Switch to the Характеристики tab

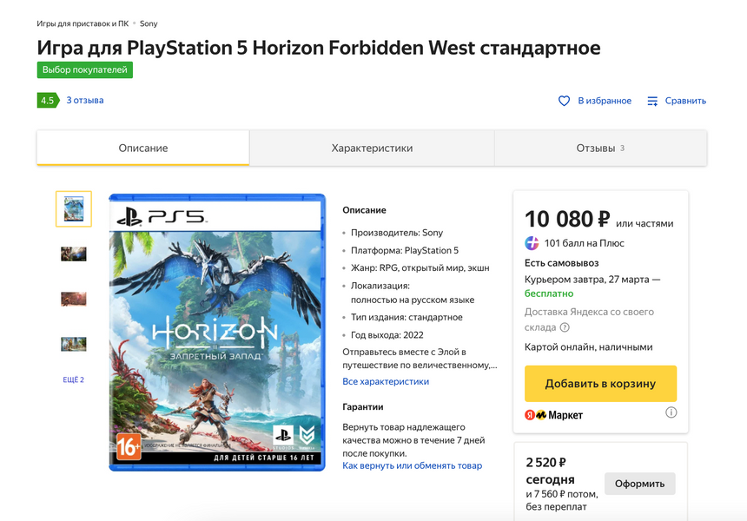(372, 148)
